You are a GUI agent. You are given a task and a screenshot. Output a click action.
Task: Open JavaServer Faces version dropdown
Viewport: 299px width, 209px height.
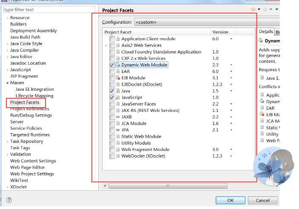pos(231,104)
